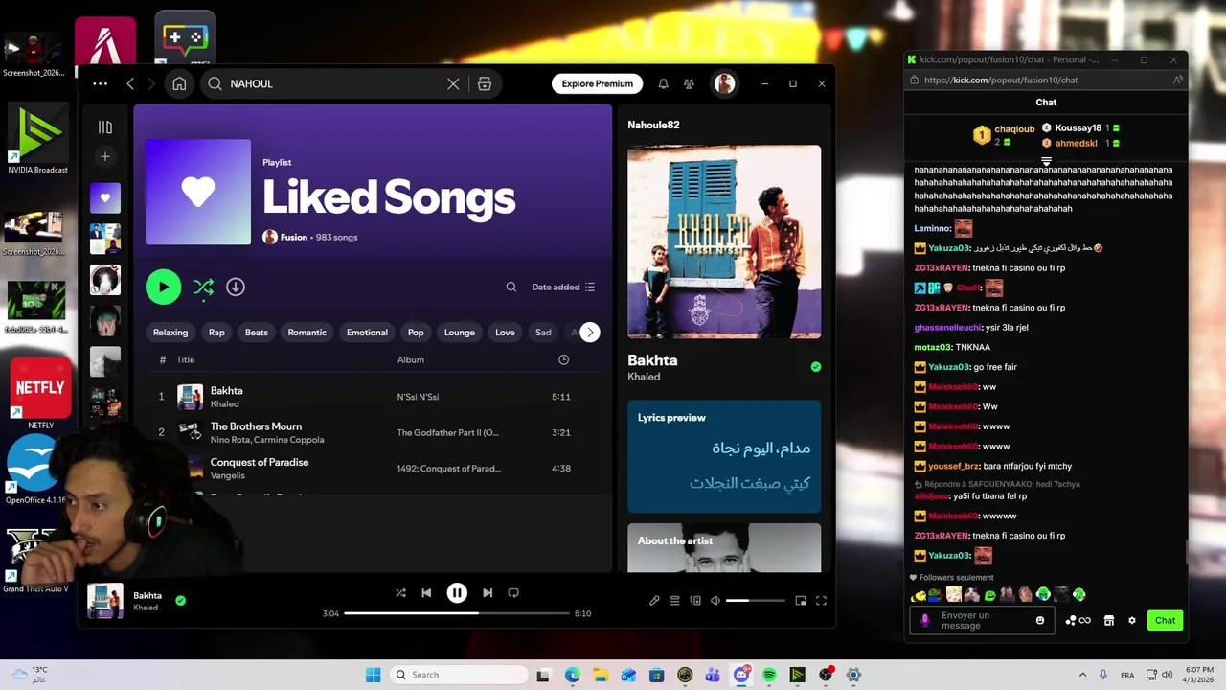Open the Fusion profile link under Liked Songs
Image resolution: width=1226 pixels, height=690 pixels.
click(293, 237)
